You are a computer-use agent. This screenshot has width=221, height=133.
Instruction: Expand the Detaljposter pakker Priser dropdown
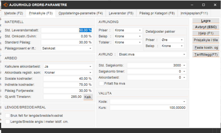point(182,40)
